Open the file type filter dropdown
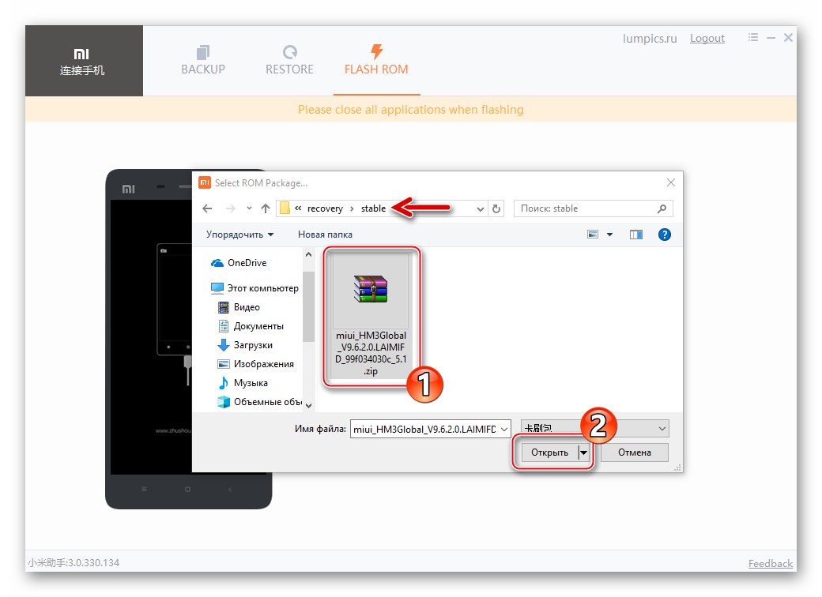The width and height of the screenshot is (822, 597). (595, 428)
